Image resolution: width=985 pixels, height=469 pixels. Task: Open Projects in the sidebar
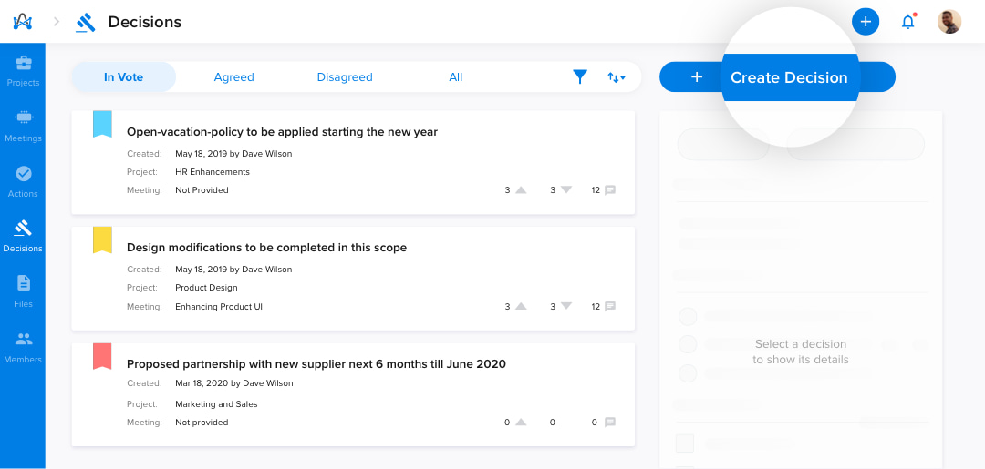click(23, 71)
